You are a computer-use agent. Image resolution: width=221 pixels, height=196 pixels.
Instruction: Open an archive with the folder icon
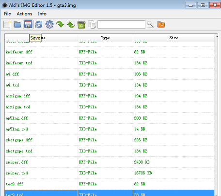click(17, 25)
